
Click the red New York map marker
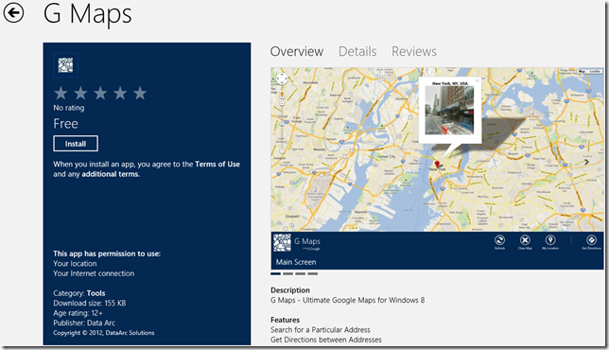437,165
